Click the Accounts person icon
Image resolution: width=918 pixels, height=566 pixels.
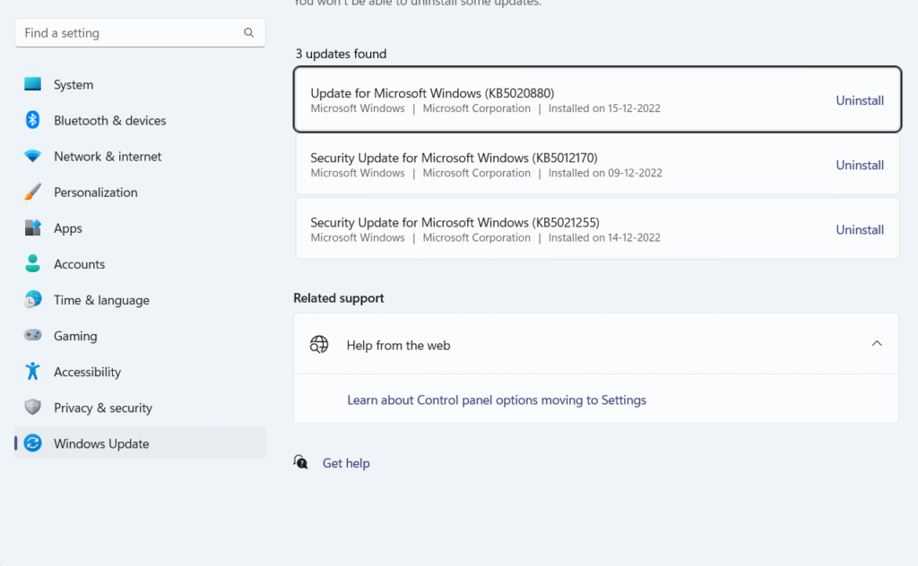click(x=33, y=263)
